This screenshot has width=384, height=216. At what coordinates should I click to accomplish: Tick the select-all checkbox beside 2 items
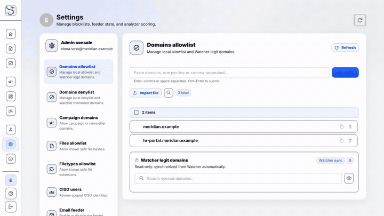(x=136, y=113)
